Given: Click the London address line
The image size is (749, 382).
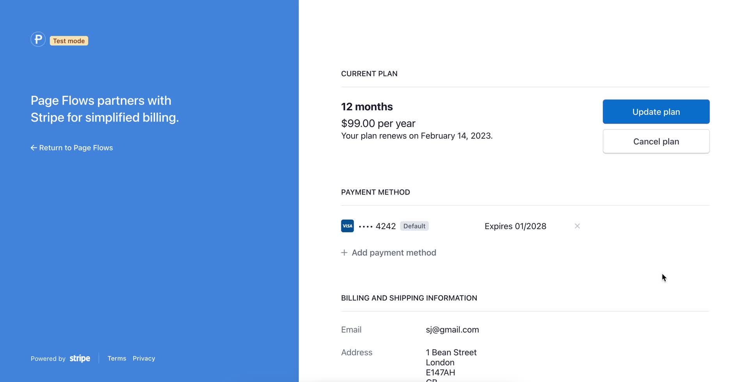Looking at the screenshot, I should pos(440,363).
